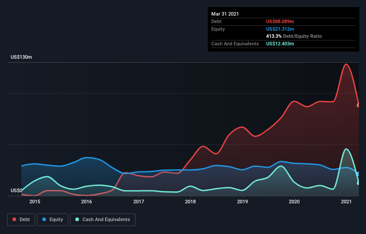Click the US$21.312m equity value
This screenshot has width=366, height=234.
(x=280, y=29)
